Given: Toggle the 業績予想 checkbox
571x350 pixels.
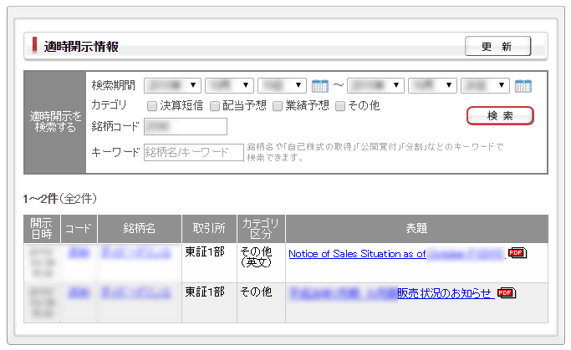Looking at the screenshot, I should pyautogui.click(x=278, y=106).
